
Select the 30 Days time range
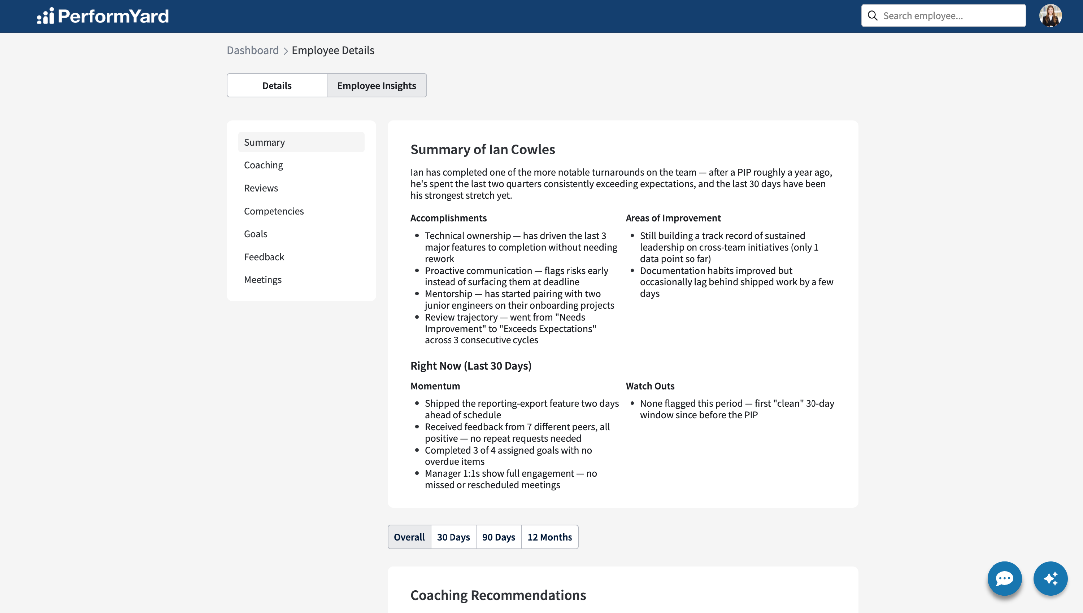tap(453, 537)
